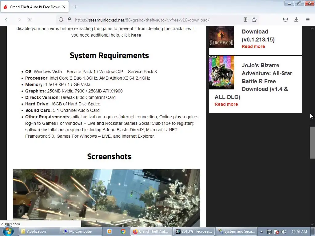Click the 'DirectX Version:' requirement line
The width and height of the screenshot is (315, 236).
click(x=70, y=97)
